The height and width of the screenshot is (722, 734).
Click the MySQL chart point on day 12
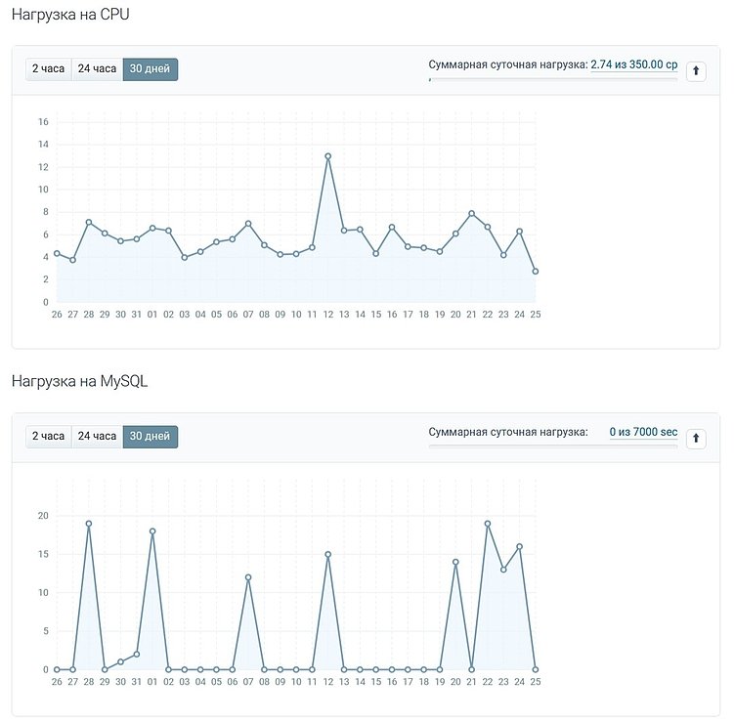[x=327, y=554]
